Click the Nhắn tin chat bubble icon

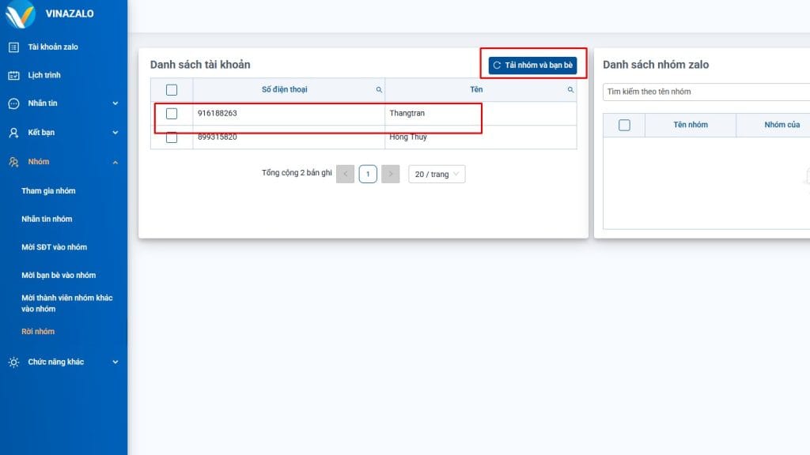coord(13,103)
